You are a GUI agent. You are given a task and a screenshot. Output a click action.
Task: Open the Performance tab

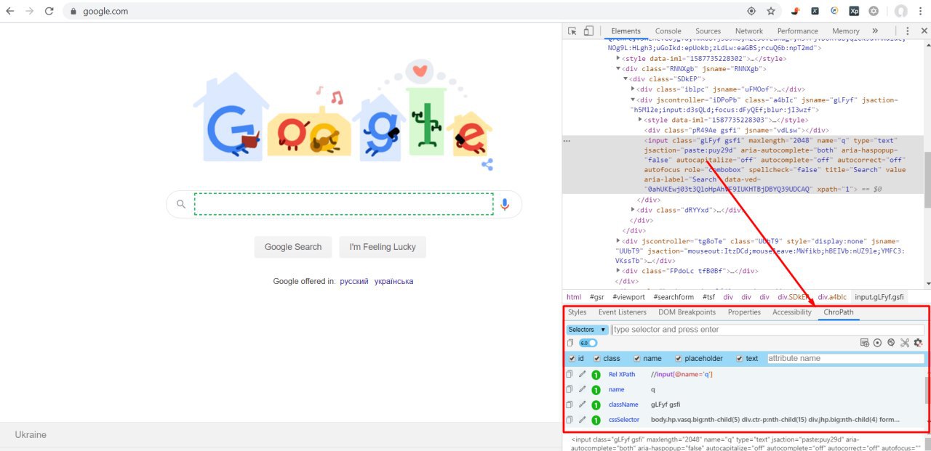click(x=797, y=31)
